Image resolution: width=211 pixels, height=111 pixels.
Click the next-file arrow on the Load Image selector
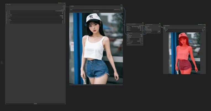coord(122,10)
